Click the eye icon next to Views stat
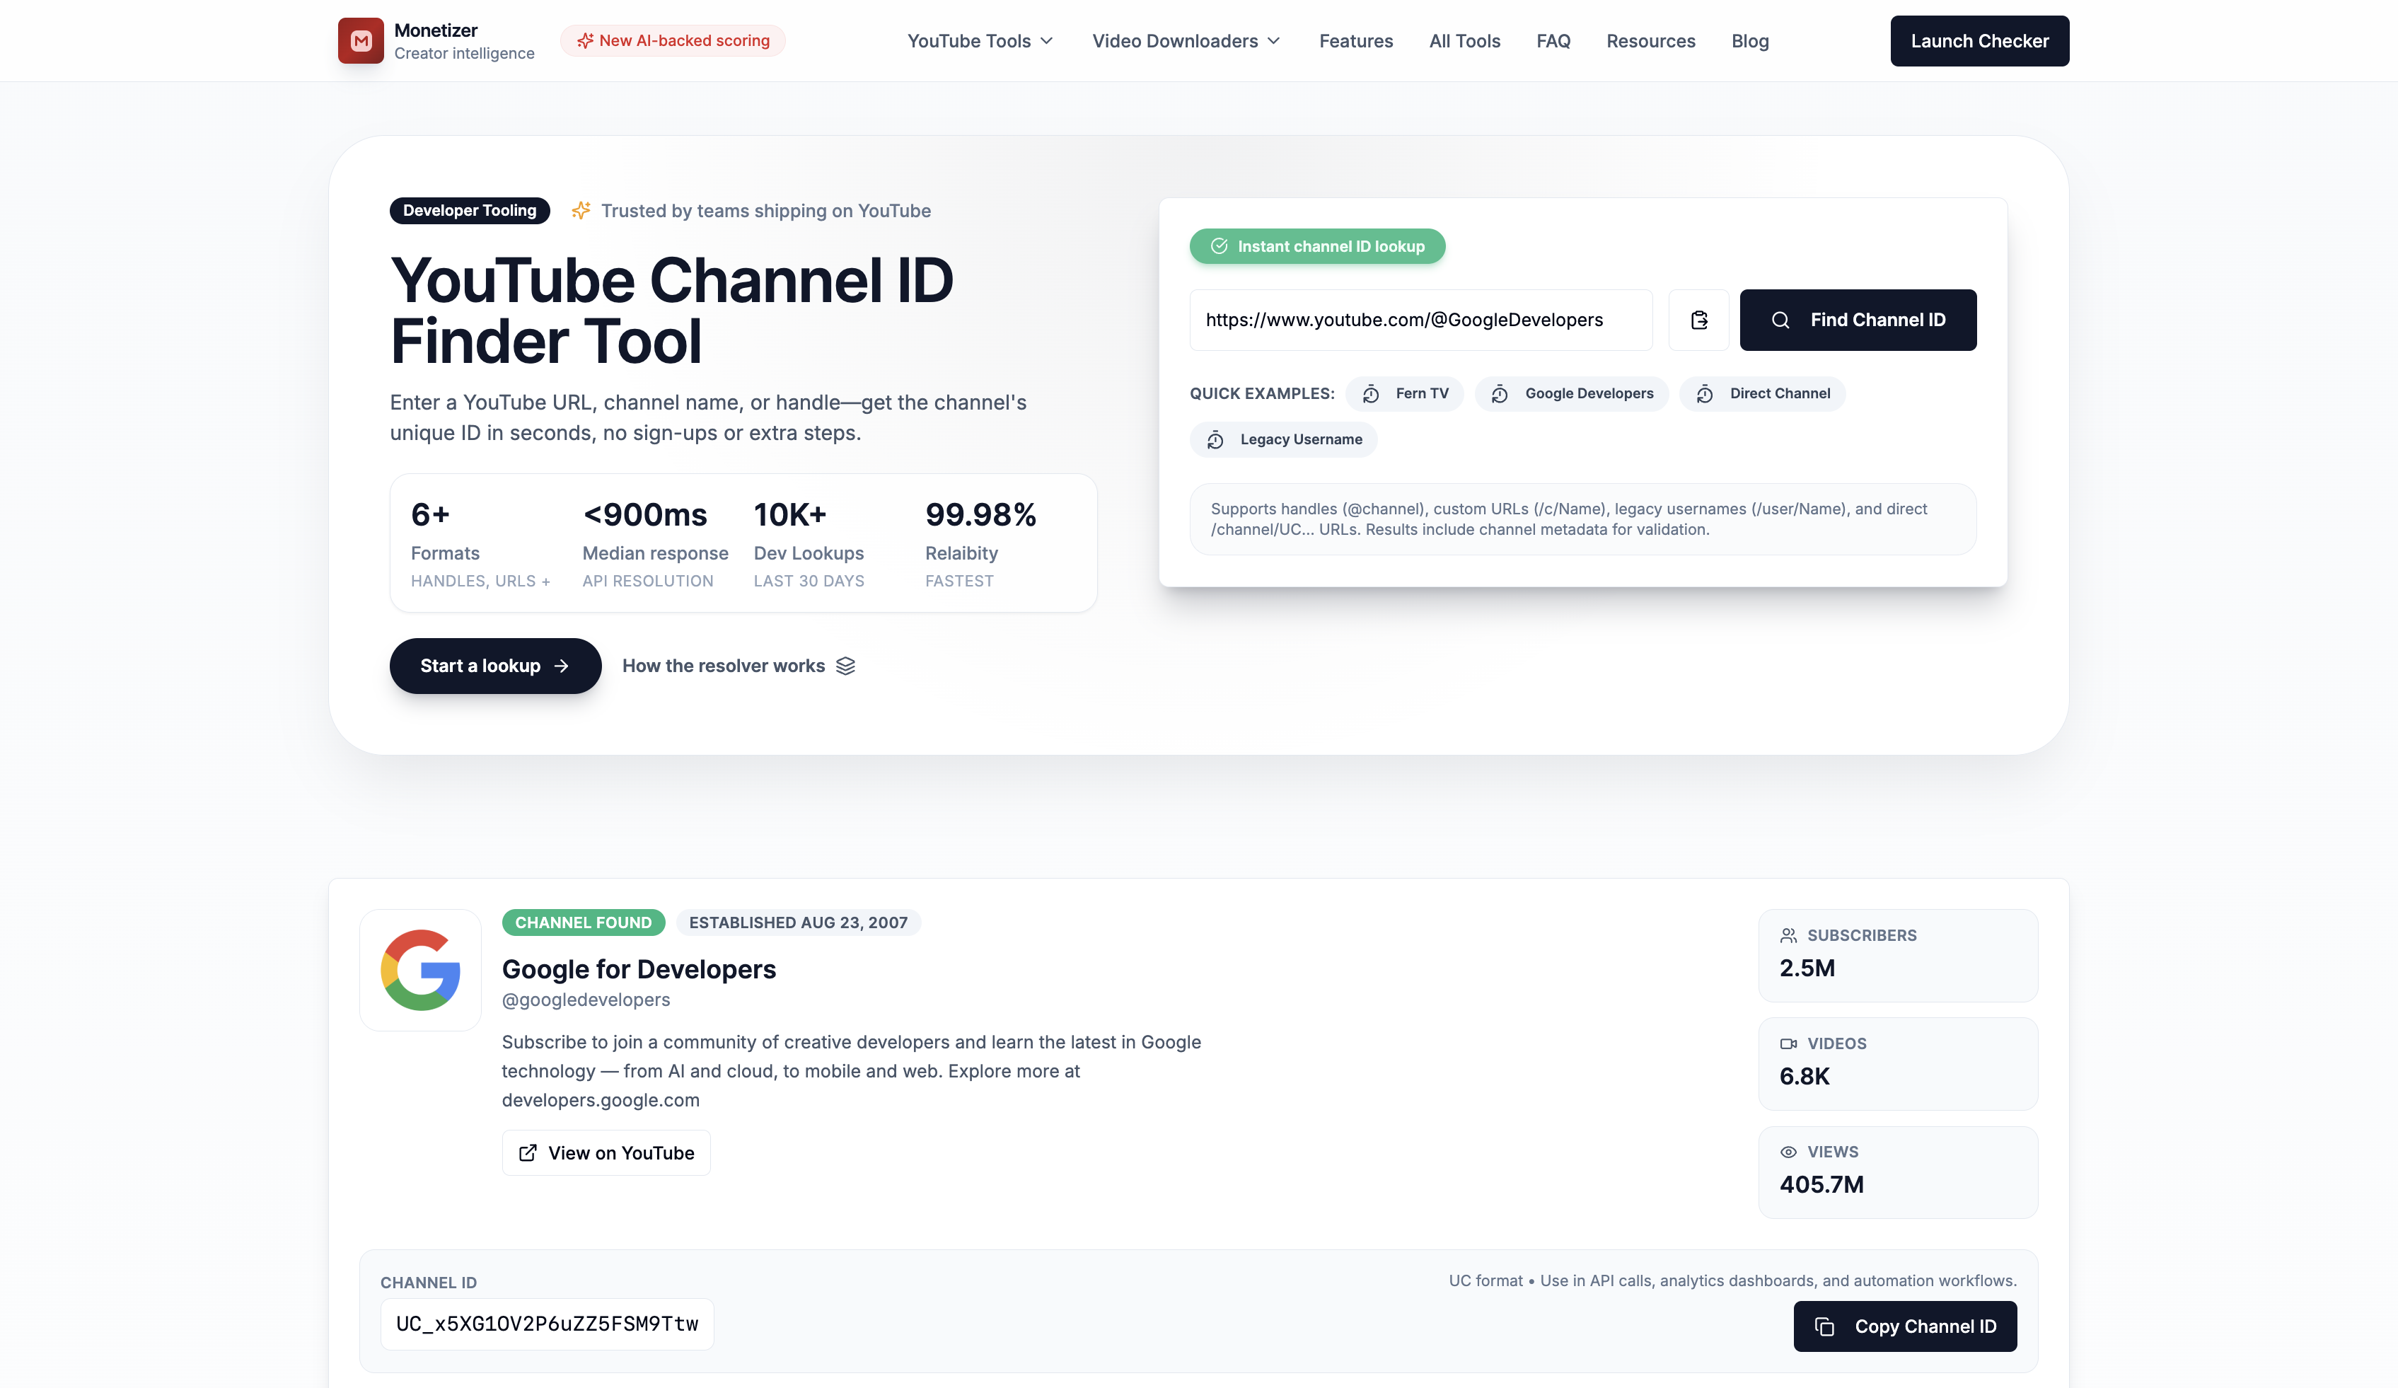 coord(1788,1152)
